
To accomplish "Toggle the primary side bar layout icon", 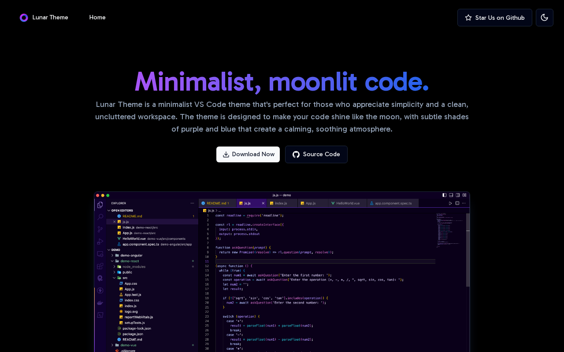I will click(x=444, y=195).
